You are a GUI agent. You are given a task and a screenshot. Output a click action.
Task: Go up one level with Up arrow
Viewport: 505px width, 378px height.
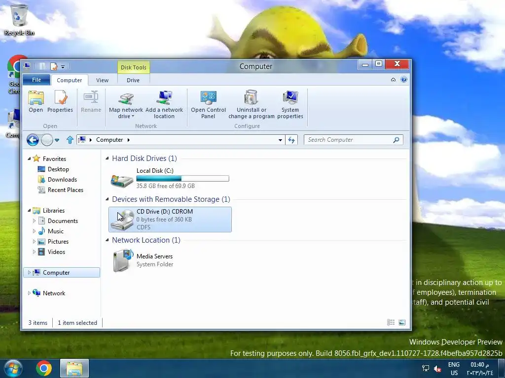pyautogui.click(x=70, y=140)
